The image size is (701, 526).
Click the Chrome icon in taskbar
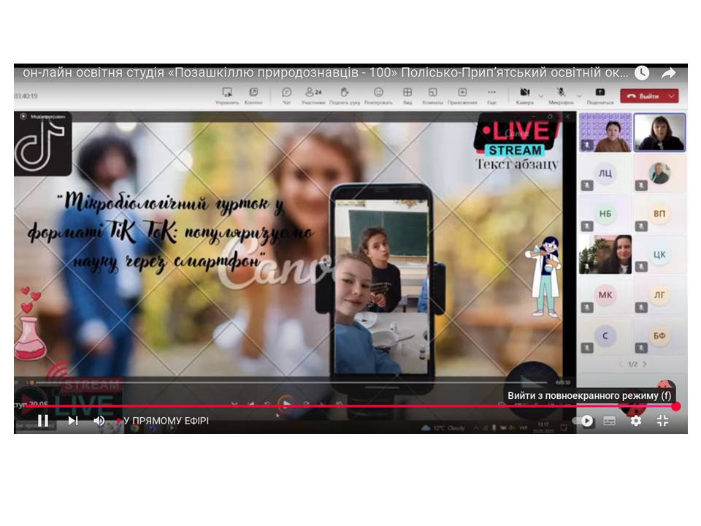pyautogui.click(x=134, y=428)
